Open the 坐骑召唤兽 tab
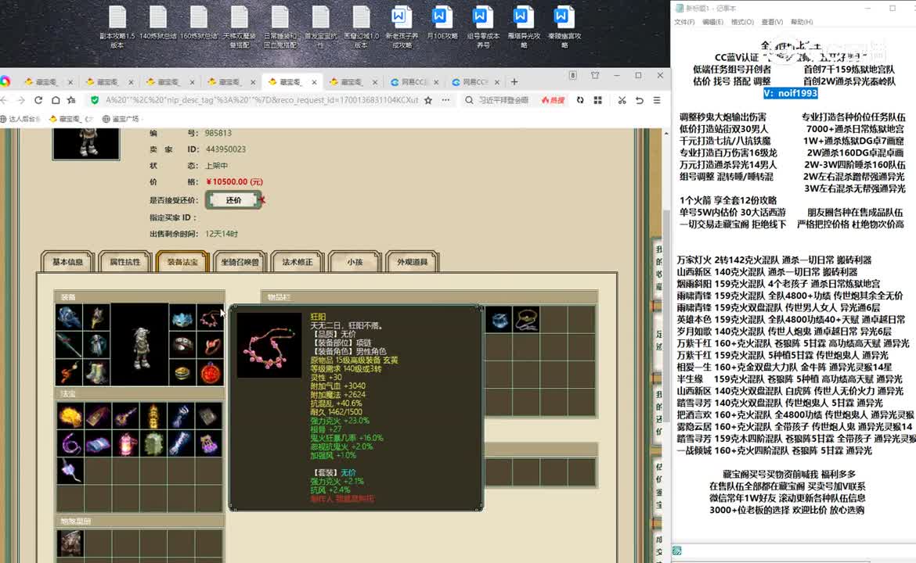Viewport: 916px width, 563px height. (240, 262)
